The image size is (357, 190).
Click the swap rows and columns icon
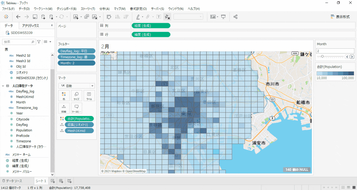click(109, 17)
